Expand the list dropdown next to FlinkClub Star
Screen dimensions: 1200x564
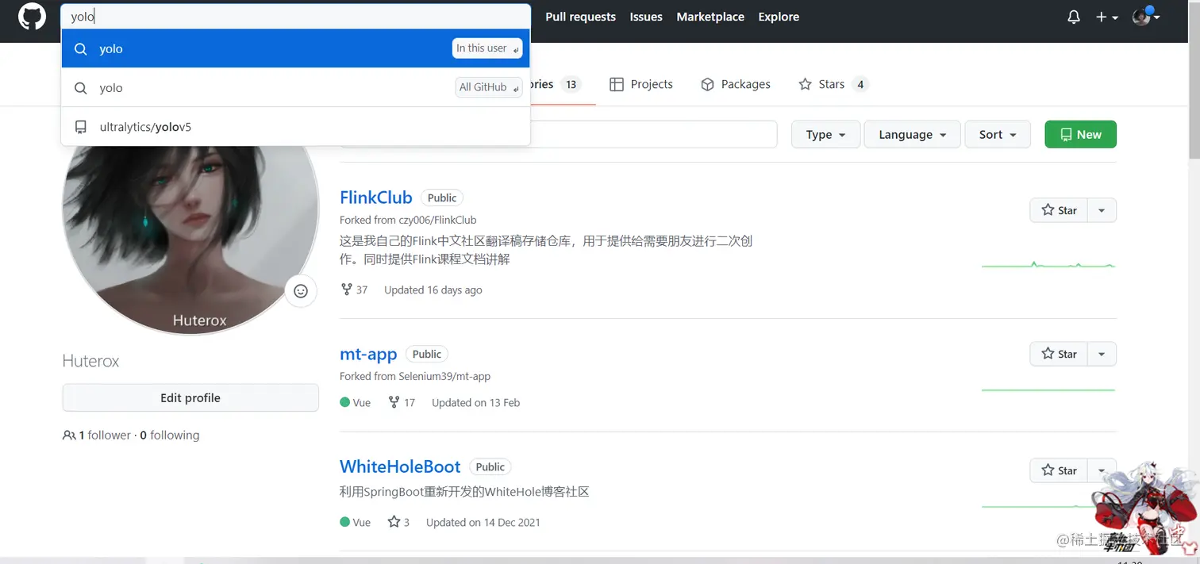click(1102, 210)
